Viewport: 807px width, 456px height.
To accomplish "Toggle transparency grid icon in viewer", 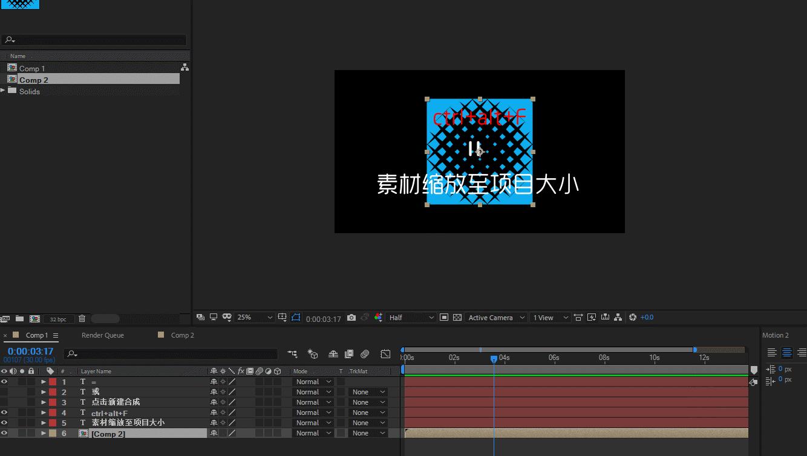I will click(457, 317).
